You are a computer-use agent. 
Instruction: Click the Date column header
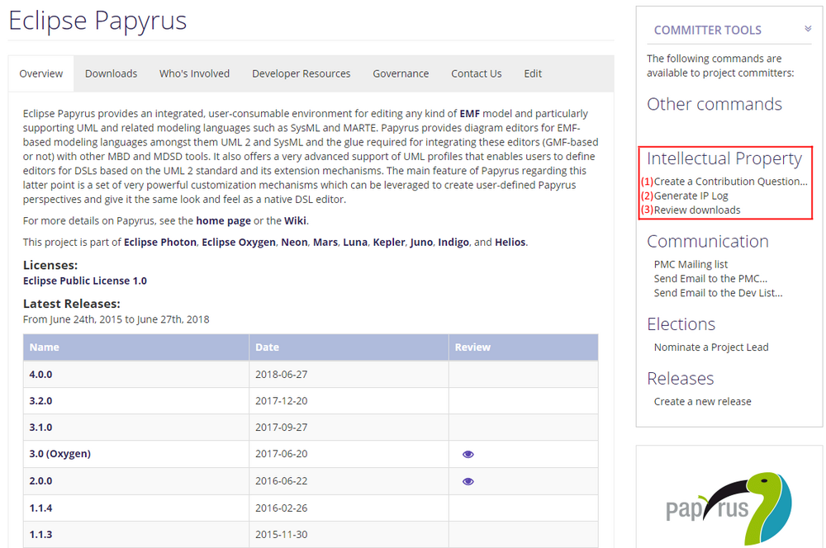349,347
